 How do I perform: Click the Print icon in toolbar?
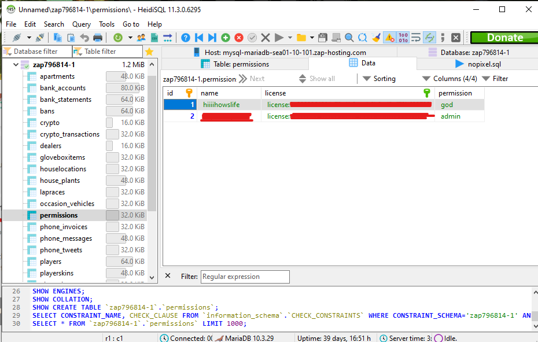point(98,38)
